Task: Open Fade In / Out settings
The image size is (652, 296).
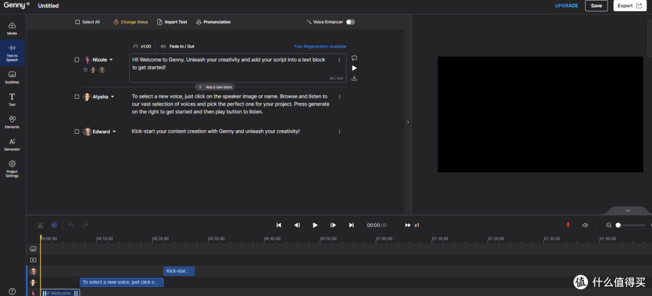Action: 177,46
